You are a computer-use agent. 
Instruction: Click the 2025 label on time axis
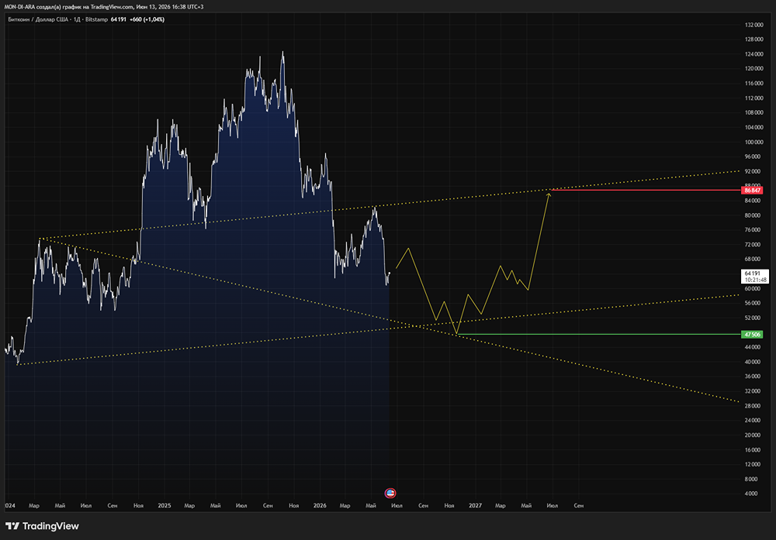[165, 505]
